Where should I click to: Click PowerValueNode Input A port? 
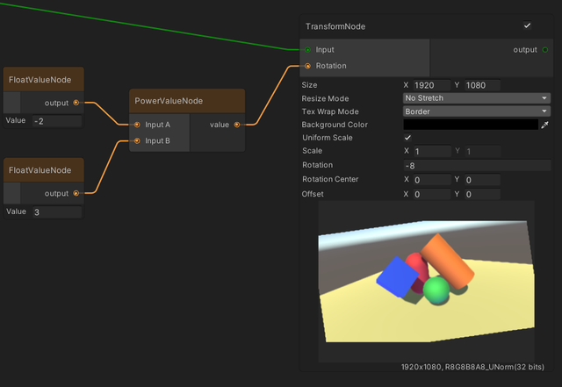tap(137, 125)
